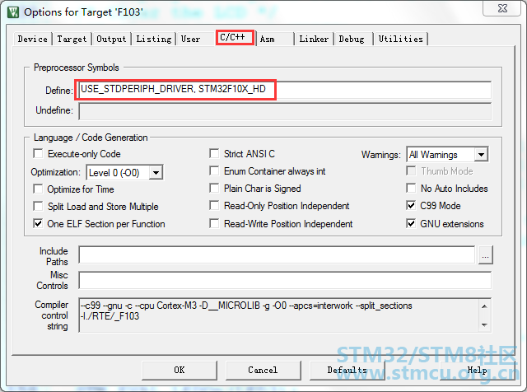Open the Optimization level dropdown
The image size is (527, 392).
[x=155, y=172]
